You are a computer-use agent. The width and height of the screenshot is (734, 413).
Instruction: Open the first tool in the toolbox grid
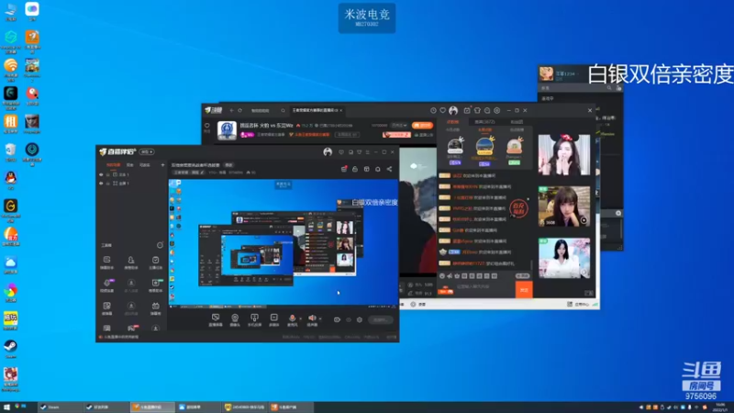106,262
